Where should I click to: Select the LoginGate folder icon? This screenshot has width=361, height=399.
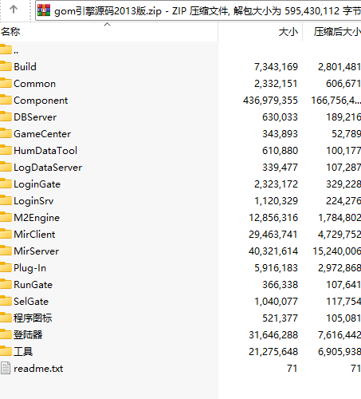(6, 184)
